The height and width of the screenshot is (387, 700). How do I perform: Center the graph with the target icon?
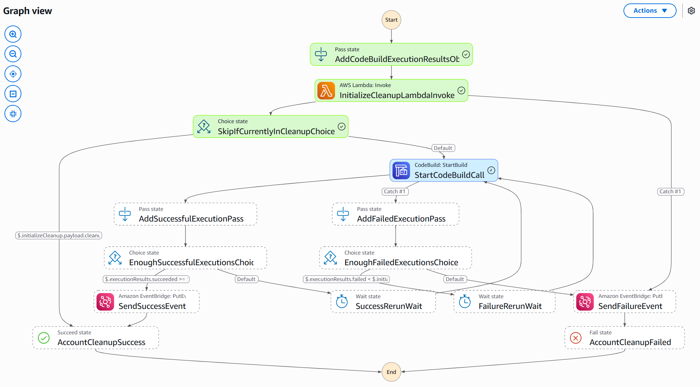pyautogui.click(x=13, y=74)
